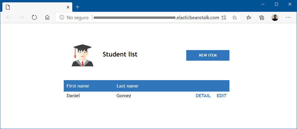Click EDIT for Daniel Gomez
This screenshot has width=297, height=129.
point(222,96)
